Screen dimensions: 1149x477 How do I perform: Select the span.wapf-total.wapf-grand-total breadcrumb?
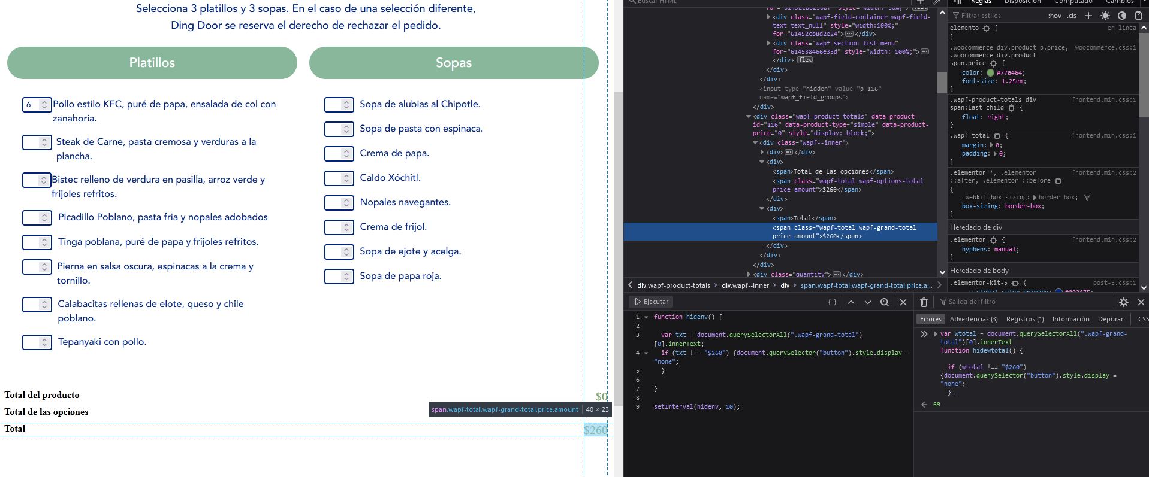coord(867,285)
